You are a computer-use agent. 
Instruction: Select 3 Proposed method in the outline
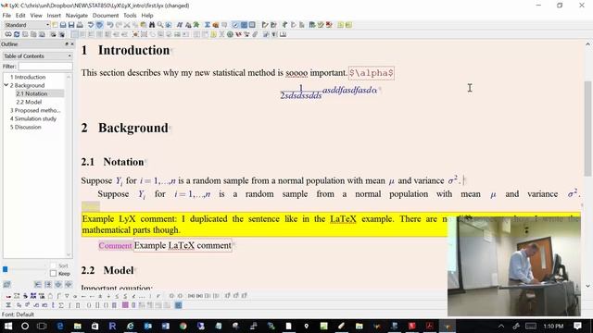coord(35,110)
